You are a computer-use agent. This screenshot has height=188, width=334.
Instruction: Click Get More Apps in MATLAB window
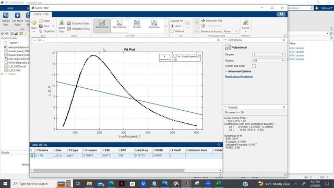point(17,19)
